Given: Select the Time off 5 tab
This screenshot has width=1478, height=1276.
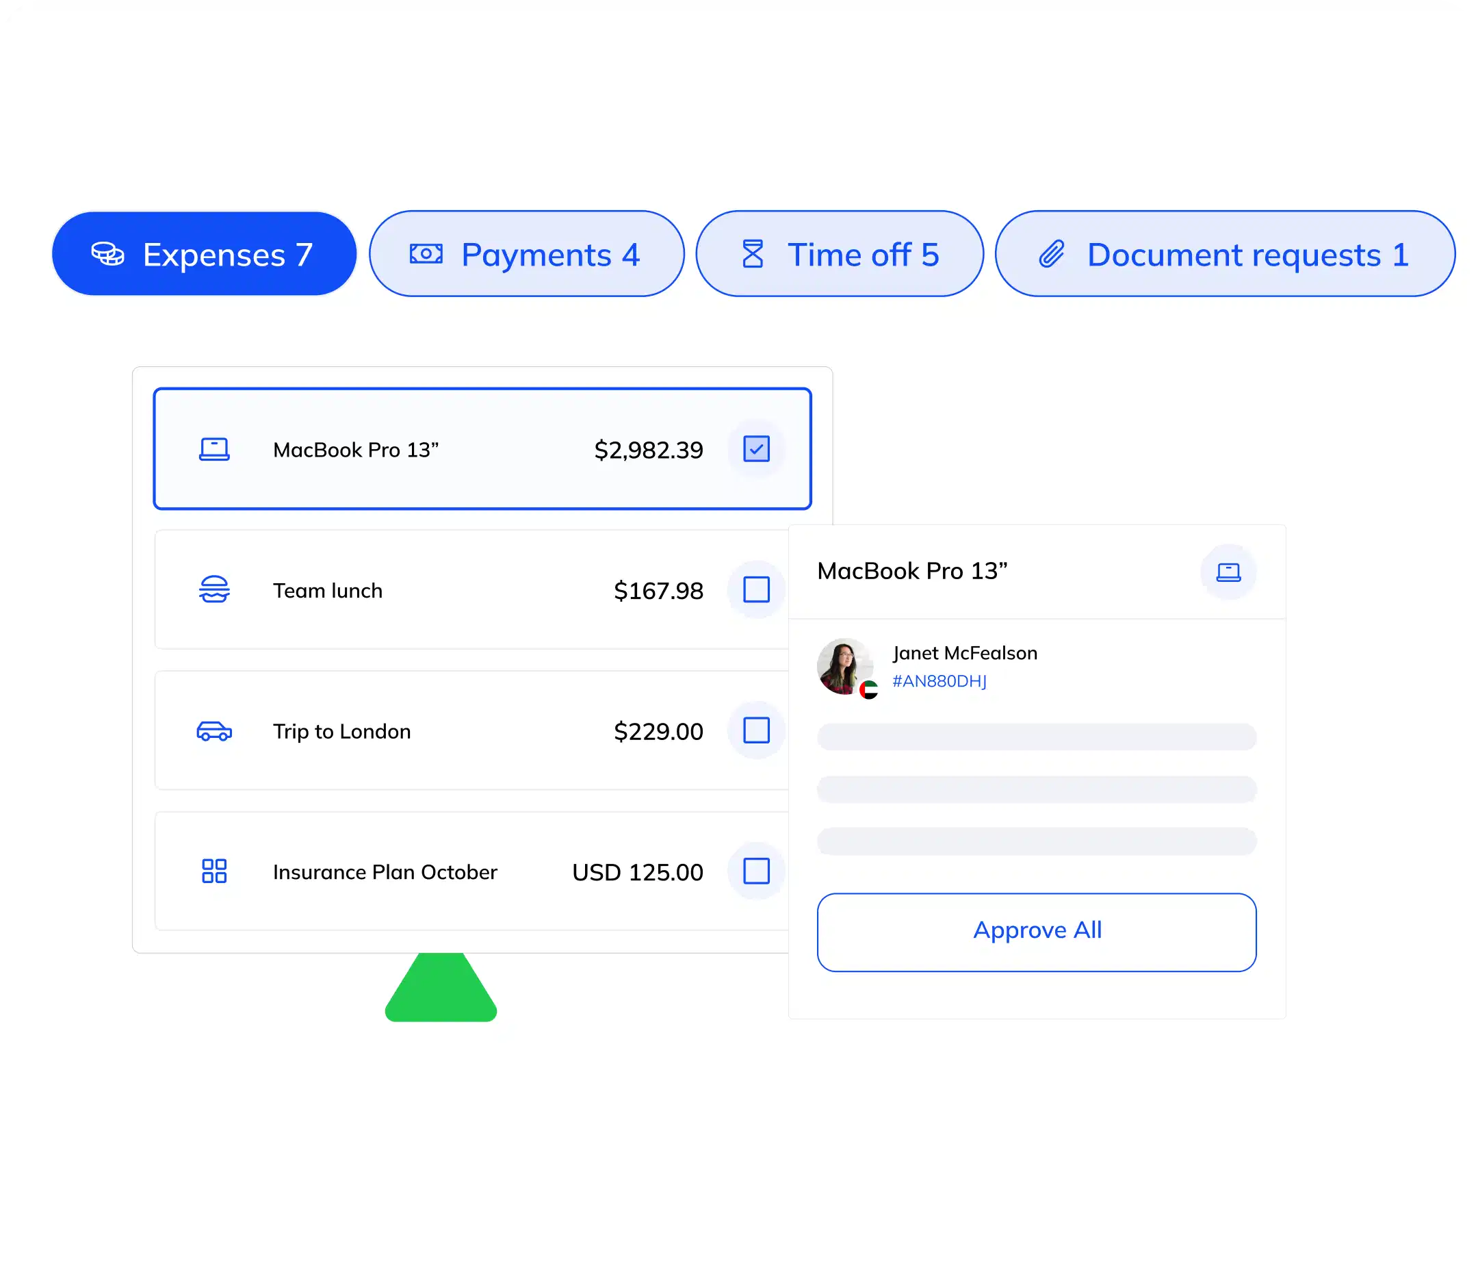Looking at the screenshot, I should (x=839, y=253).
